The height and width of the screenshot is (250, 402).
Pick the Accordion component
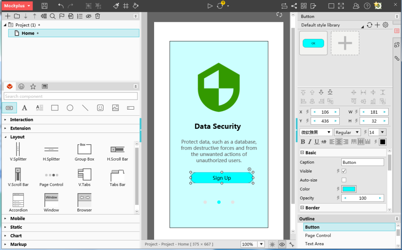pyautogui.click(x=18, y=203)
